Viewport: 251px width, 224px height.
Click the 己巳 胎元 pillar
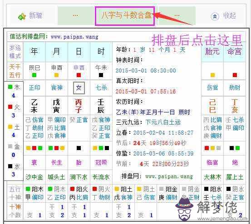click(x=212, y=106)
